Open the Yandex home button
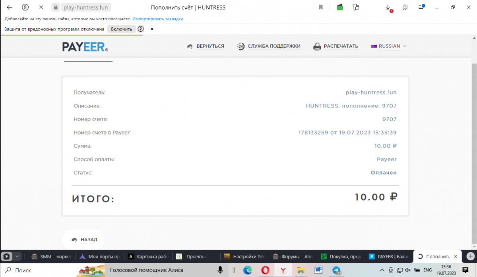 pyautogui.click(x=25, y=8)
